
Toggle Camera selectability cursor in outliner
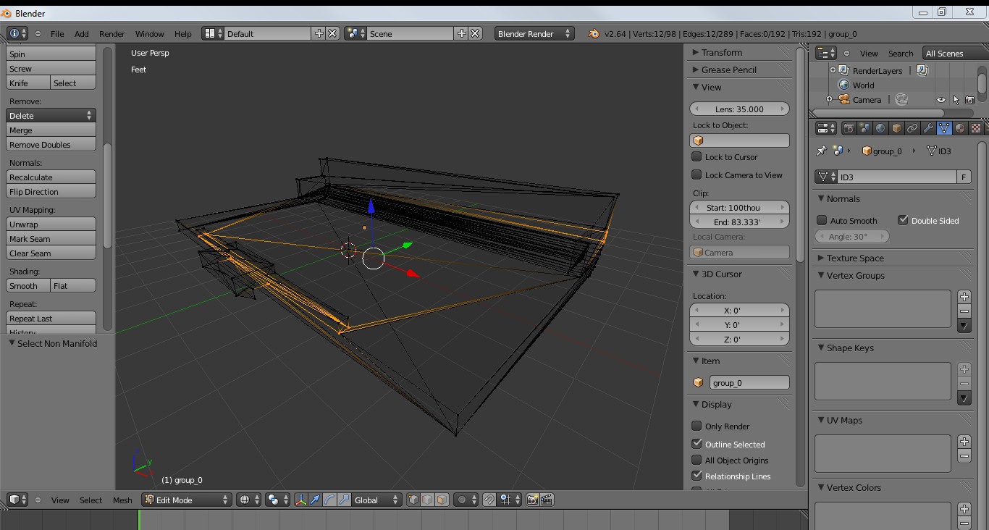click(x=956, y=100)
